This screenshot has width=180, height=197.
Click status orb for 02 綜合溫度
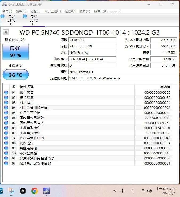tap(6, 97)
